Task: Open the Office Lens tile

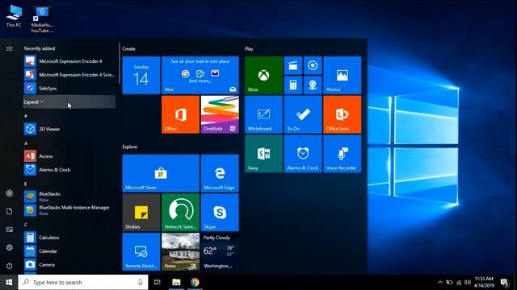Action: coord(343,114)
